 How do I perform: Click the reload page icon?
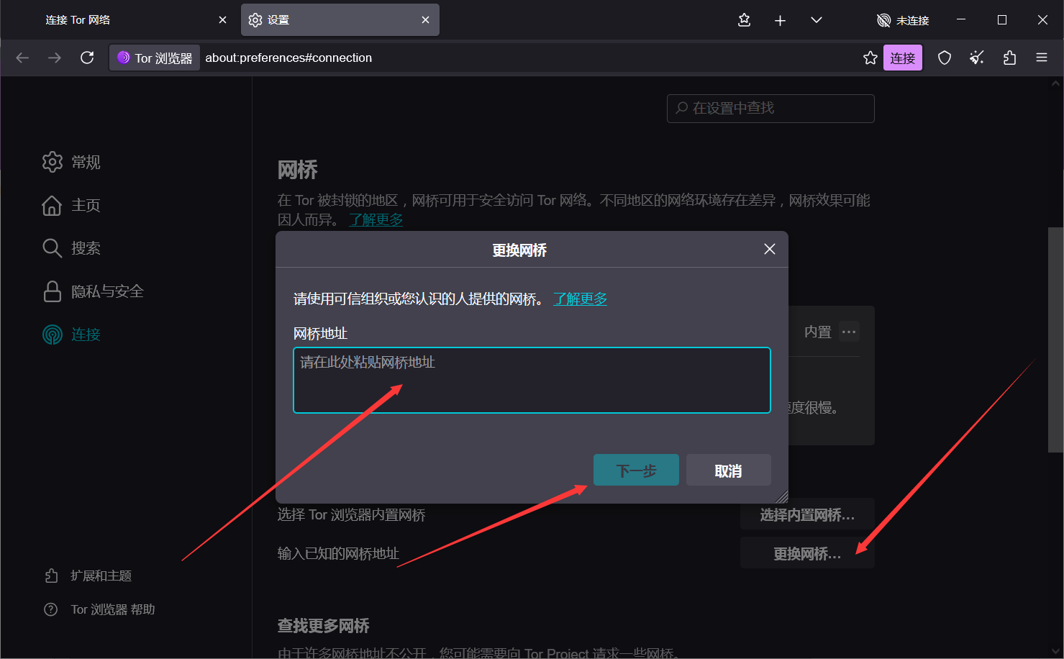[87, 58]
